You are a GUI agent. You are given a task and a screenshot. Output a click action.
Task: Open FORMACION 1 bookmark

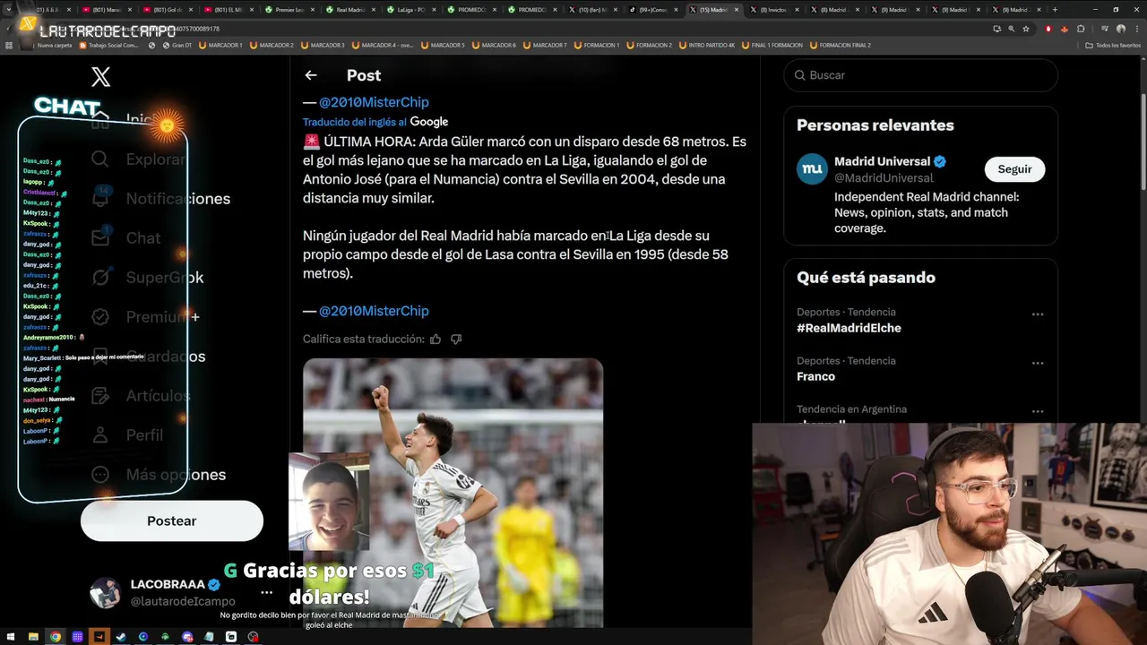tap(598, 45)
